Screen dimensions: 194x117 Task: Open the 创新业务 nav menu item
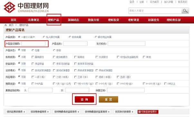[x=154, y=20]
